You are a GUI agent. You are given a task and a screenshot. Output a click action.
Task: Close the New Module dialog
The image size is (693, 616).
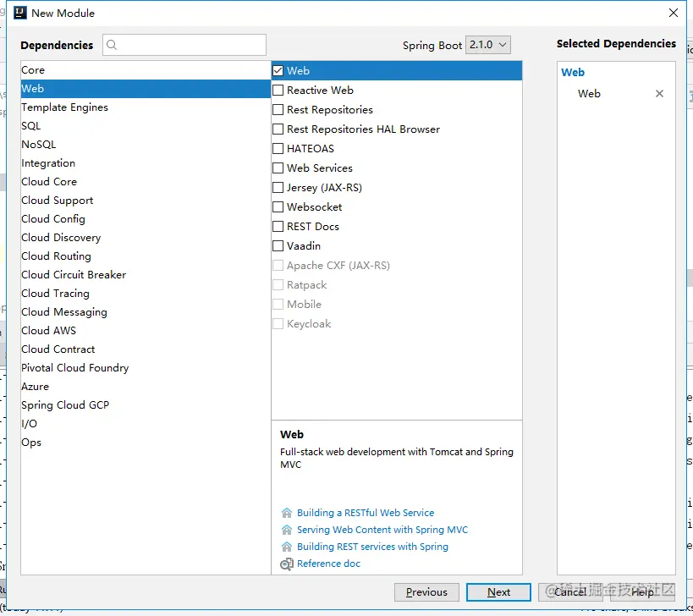click(x=673, y=13)
